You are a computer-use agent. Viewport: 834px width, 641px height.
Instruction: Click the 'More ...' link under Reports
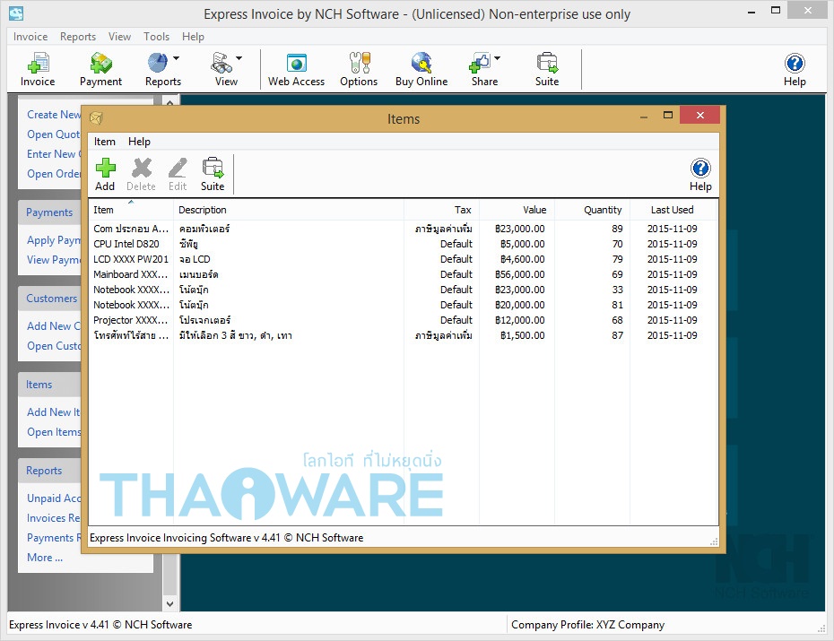45,558
